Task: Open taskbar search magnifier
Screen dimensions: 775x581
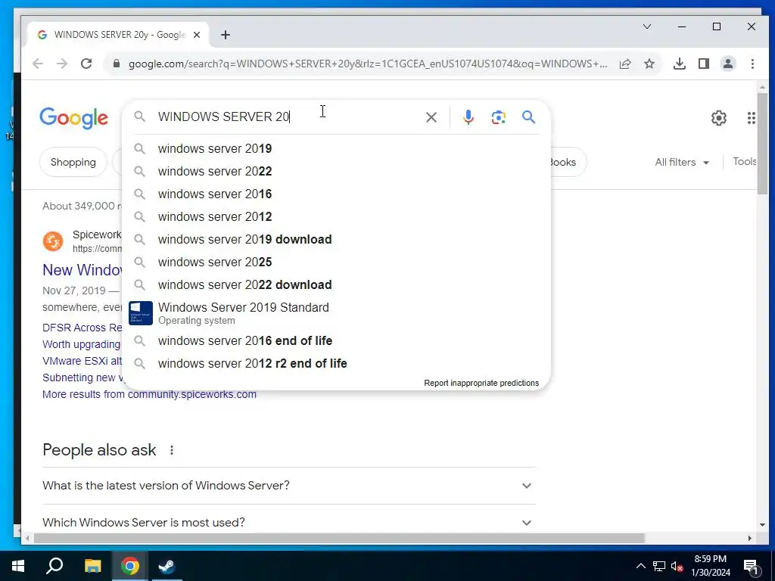Action: 54,566
